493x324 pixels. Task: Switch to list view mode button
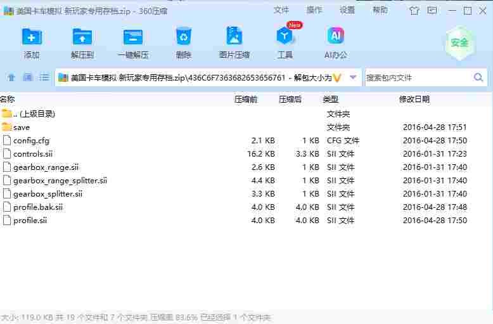pos(44,77)
